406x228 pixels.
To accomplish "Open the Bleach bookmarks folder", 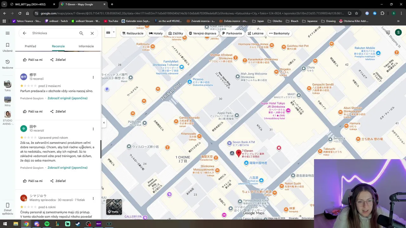I will coord(292,21).
